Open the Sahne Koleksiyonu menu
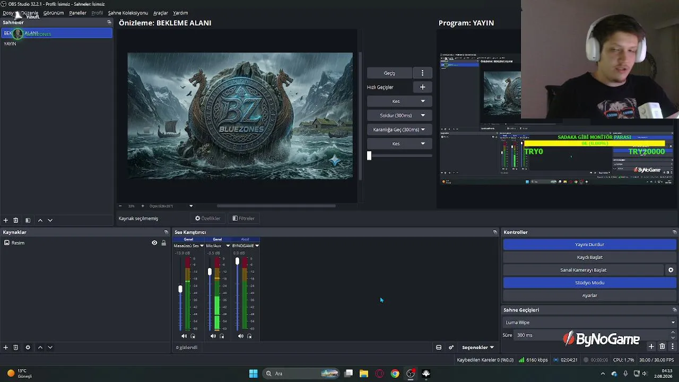The height and width of the screenshot is (382, 679). coord(128,13)
